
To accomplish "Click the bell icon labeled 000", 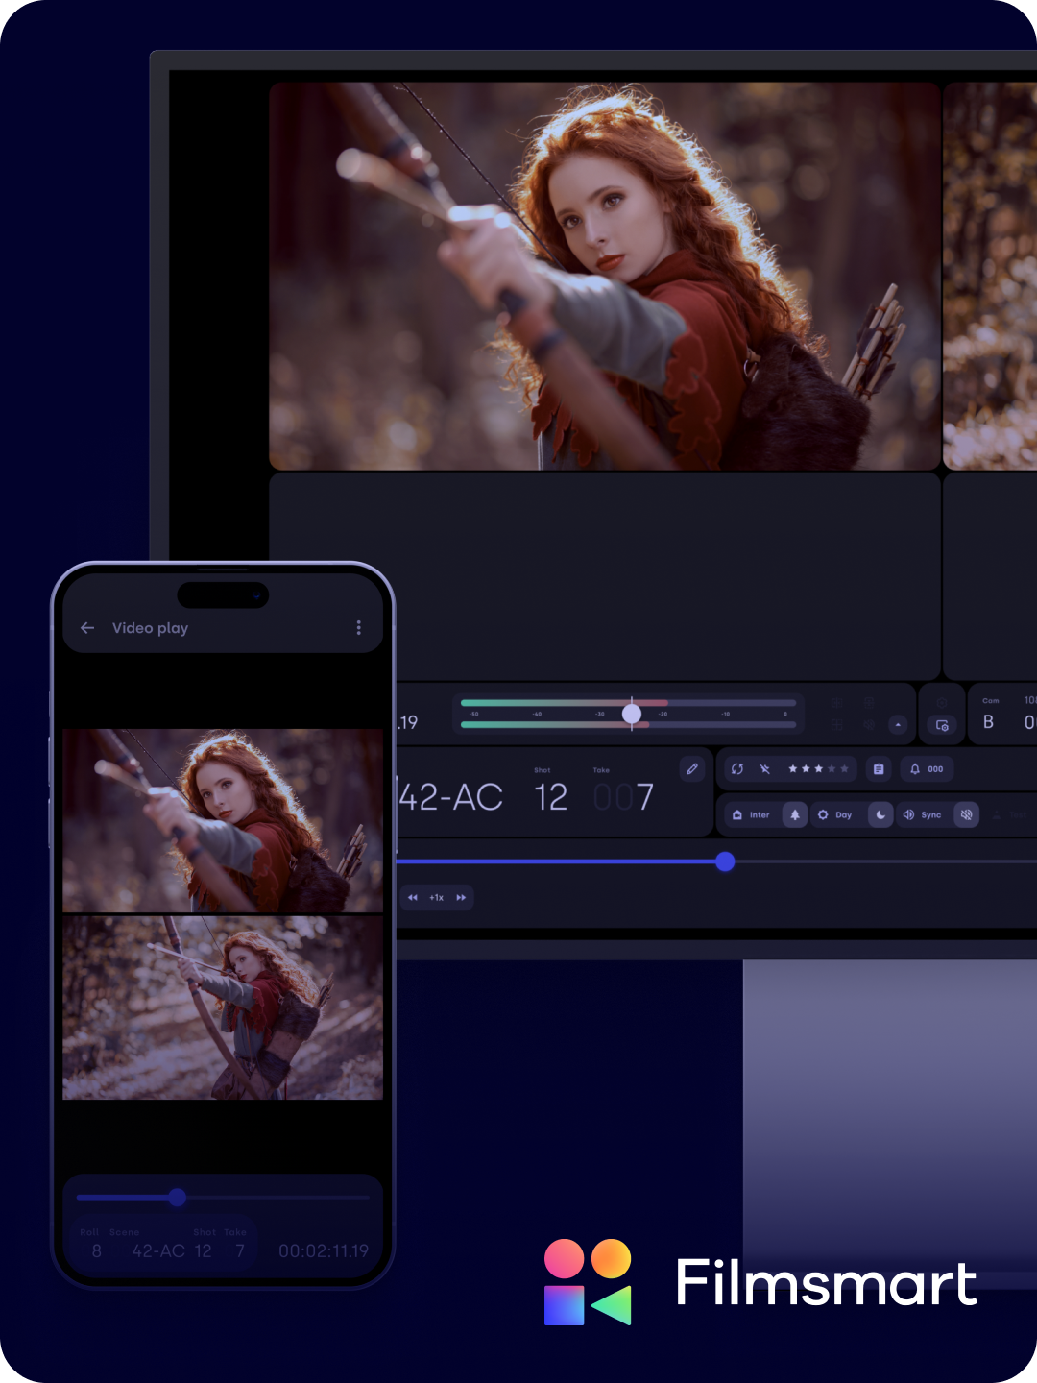I will [x=926, y=769].
